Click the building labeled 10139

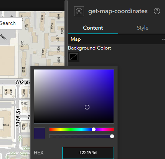[6, 125]
